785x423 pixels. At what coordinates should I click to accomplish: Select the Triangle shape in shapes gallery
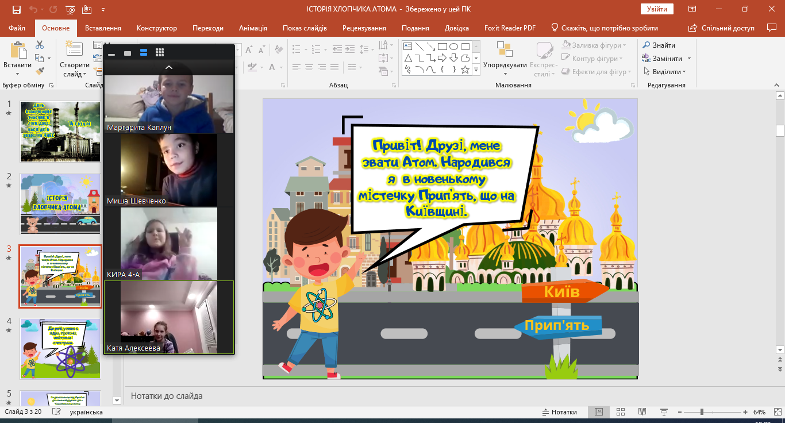click(x=408, y=58)
